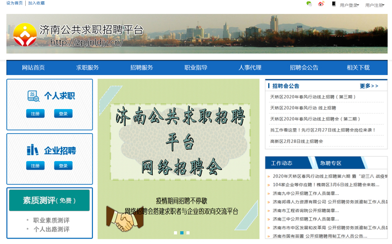Select second (blue) slideshow indicator dot
This screenshot has width=392, height=244.
tap(182, 233)
